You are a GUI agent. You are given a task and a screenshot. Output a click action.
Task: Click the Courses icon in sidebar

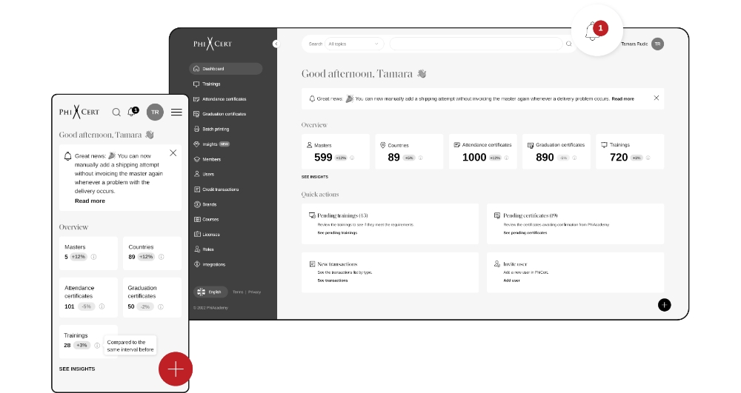tap(196, 219)
